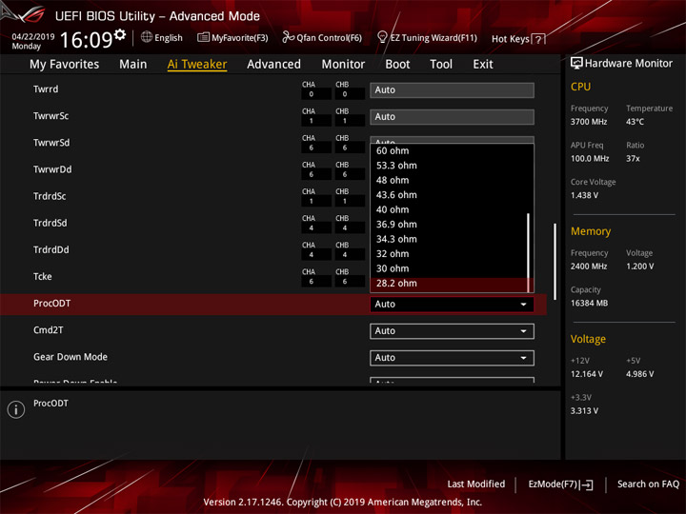Viewport: 686px width, 514px height.
Task: Click the dropdown list scrollbar
Action: click(529, 252)
